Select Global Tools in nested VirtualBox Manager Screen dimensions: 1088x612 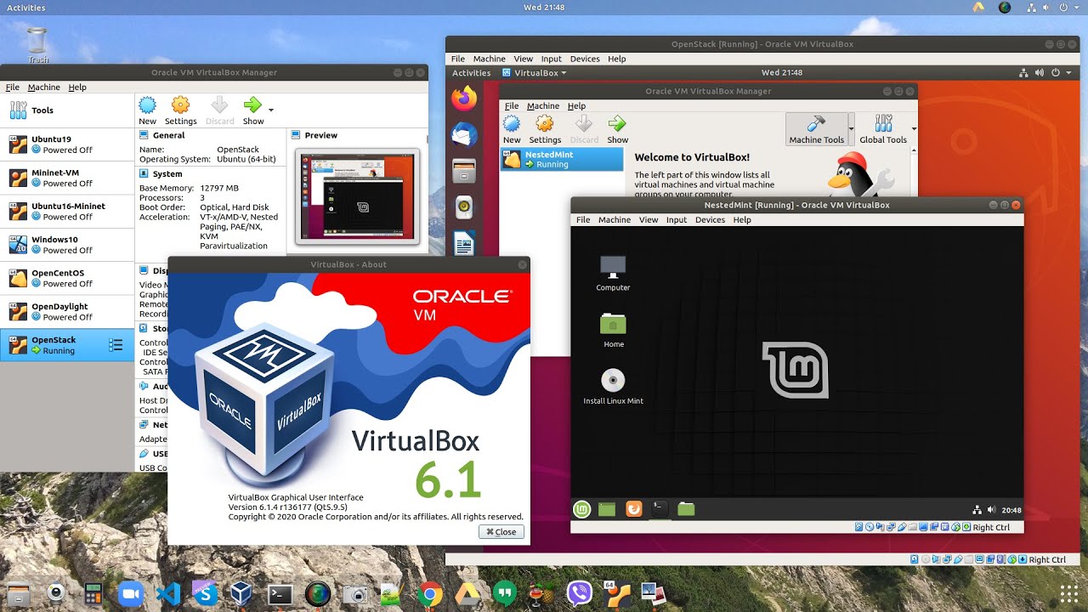[883, 129]
